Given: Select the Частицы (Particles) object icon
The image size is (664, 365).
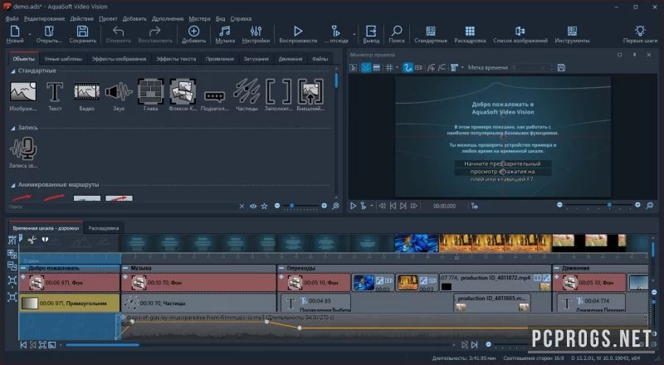Looking at the screenshot, I should (x=247, y=95).
